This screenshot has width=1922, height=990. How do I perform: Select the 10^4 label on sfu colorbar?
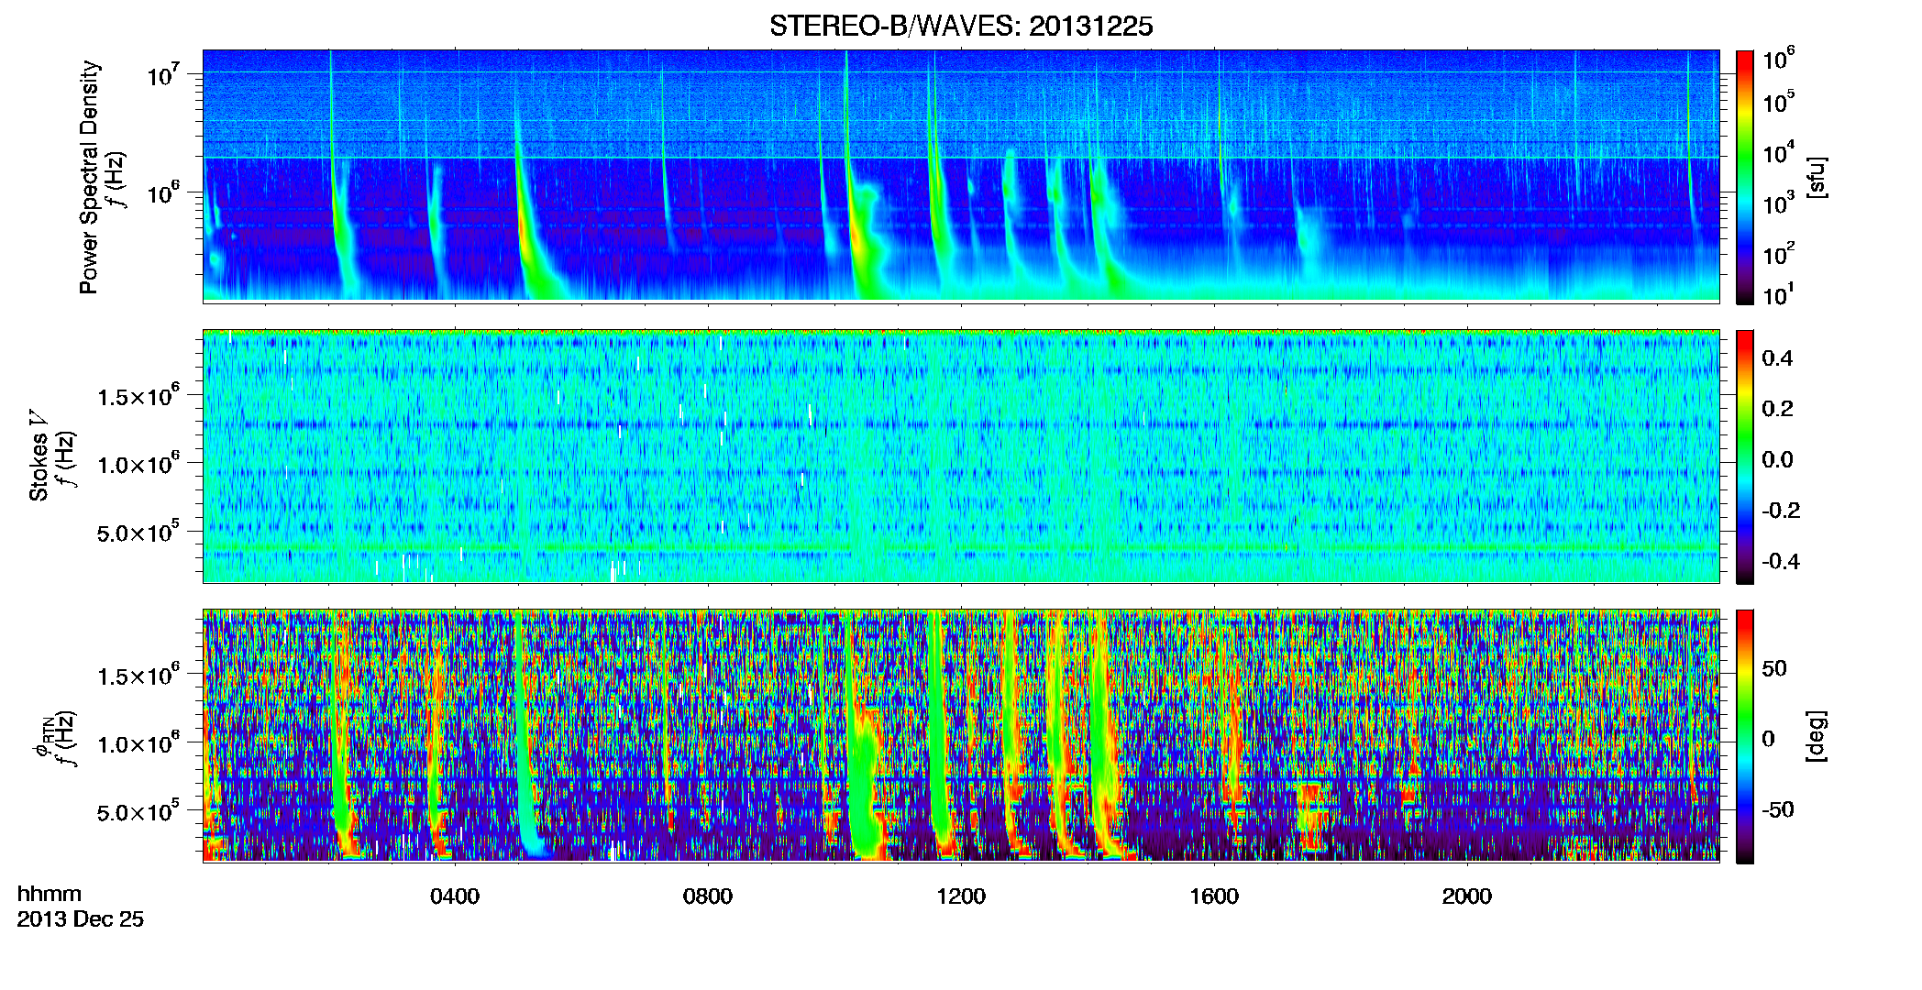1779,152
